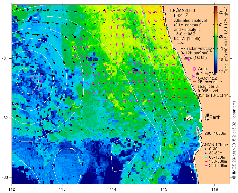
Task: Click the 'Altimetric sealevel' legend text
Action: (190, 20)
